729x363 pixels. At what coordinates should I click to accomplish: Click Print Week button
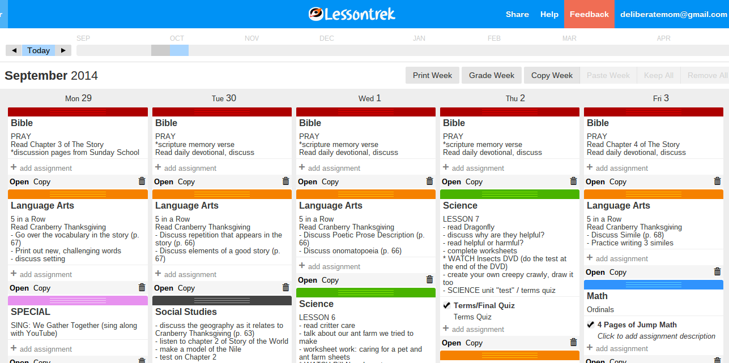click(x=432, y=75)
